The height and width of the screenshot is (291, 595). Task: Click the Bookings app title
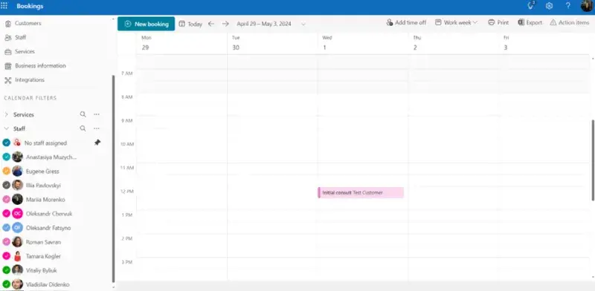pyautogui.click(x=30, y=6)
